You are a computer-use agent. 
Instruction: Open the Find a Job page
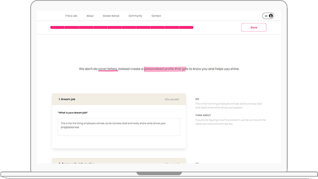click(x=71, y=16)
